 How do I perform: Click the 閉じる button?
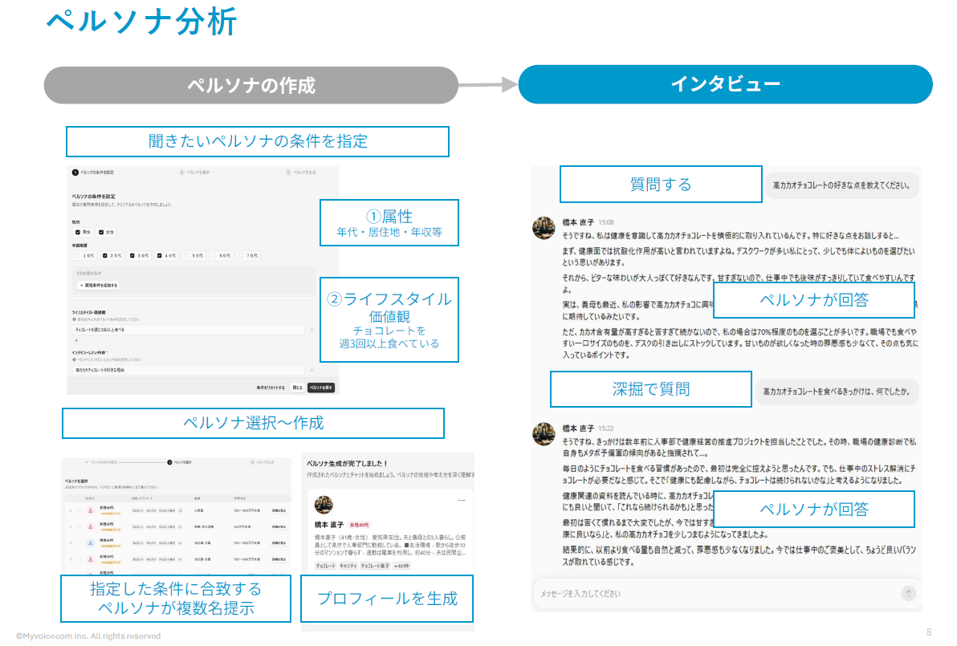[297, 388]
